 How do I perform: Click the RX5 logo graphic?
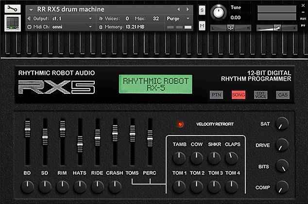point(57,87)
